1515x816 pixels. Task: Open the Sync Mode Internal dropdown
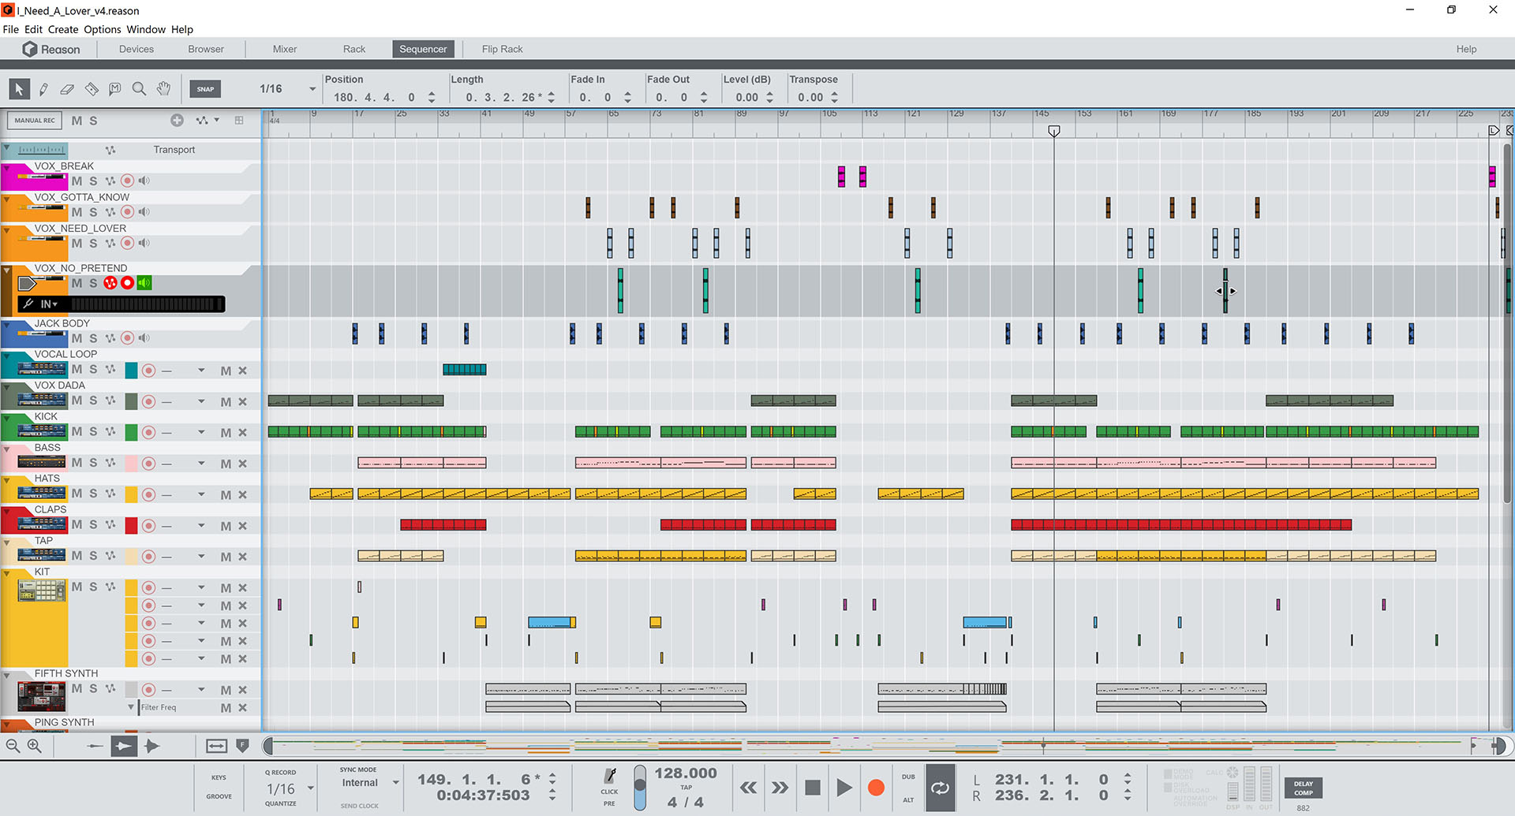click(395, 783)
